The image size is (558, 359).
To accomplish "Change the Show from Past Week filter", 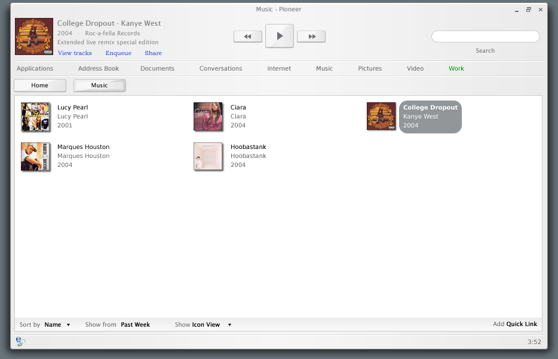I will [x=135, y=325].
